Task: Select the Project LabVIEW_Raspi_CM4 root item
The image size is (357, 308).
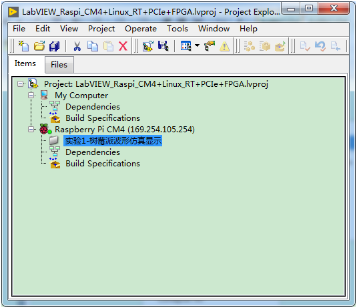Action: pyautogui.click(x=156, y=84)
